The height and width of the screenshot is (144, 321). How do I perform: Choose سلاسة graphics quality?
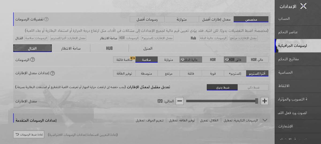tap(146, 60)
